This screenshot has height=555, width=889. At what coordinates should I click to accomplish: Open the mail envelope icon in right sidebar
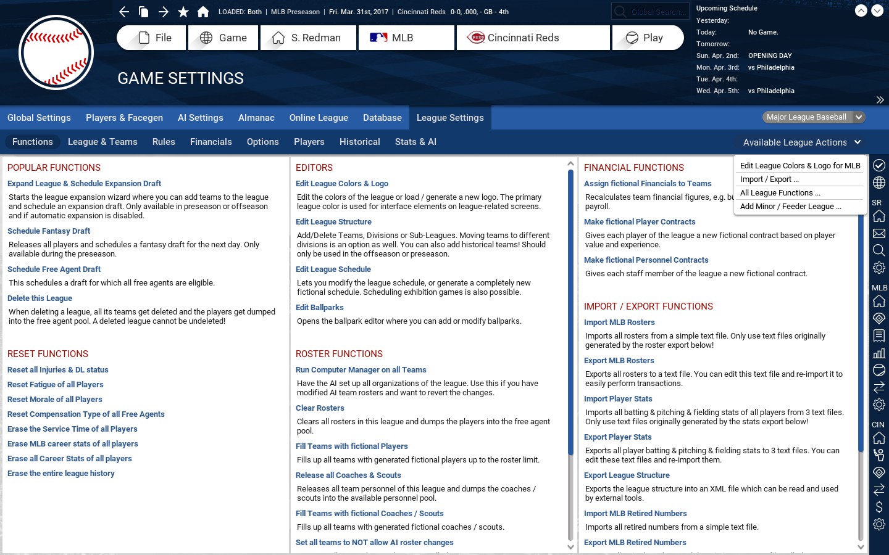[879, 234]
